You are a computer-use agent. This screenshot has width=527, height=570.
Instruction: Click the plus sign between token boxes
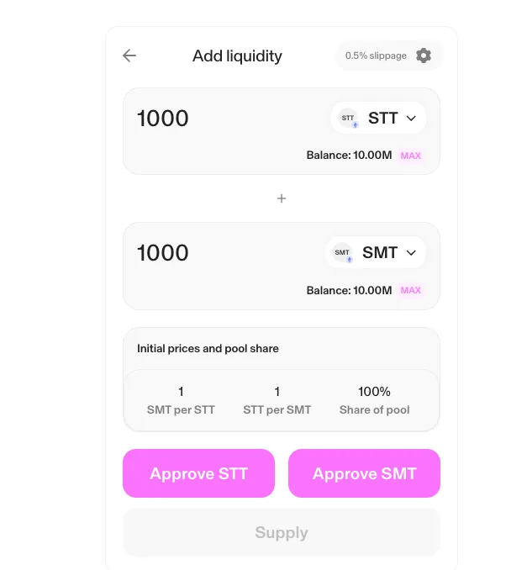[282, 198]
